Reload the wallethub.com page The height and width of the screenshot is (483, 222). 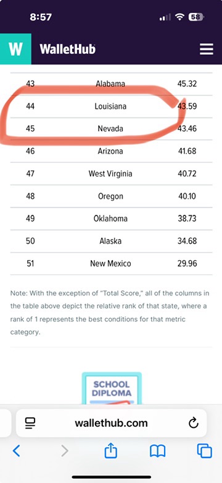pos(194,423)
